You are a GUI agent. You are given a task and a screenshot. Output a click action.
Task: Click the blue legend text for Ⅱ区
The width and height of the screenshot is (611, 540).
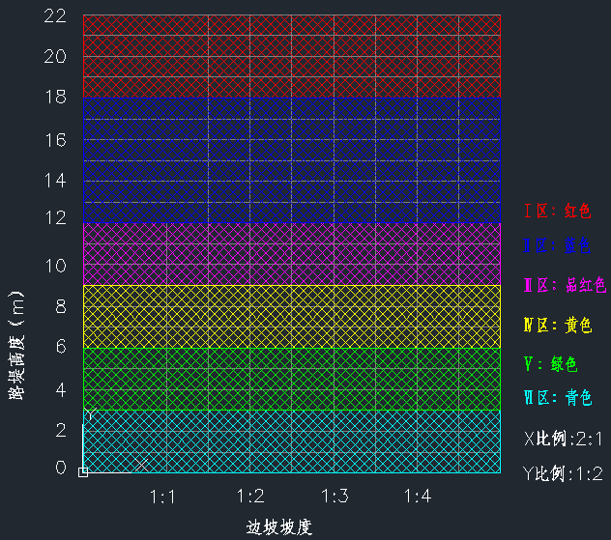click(x=557, y=247)
